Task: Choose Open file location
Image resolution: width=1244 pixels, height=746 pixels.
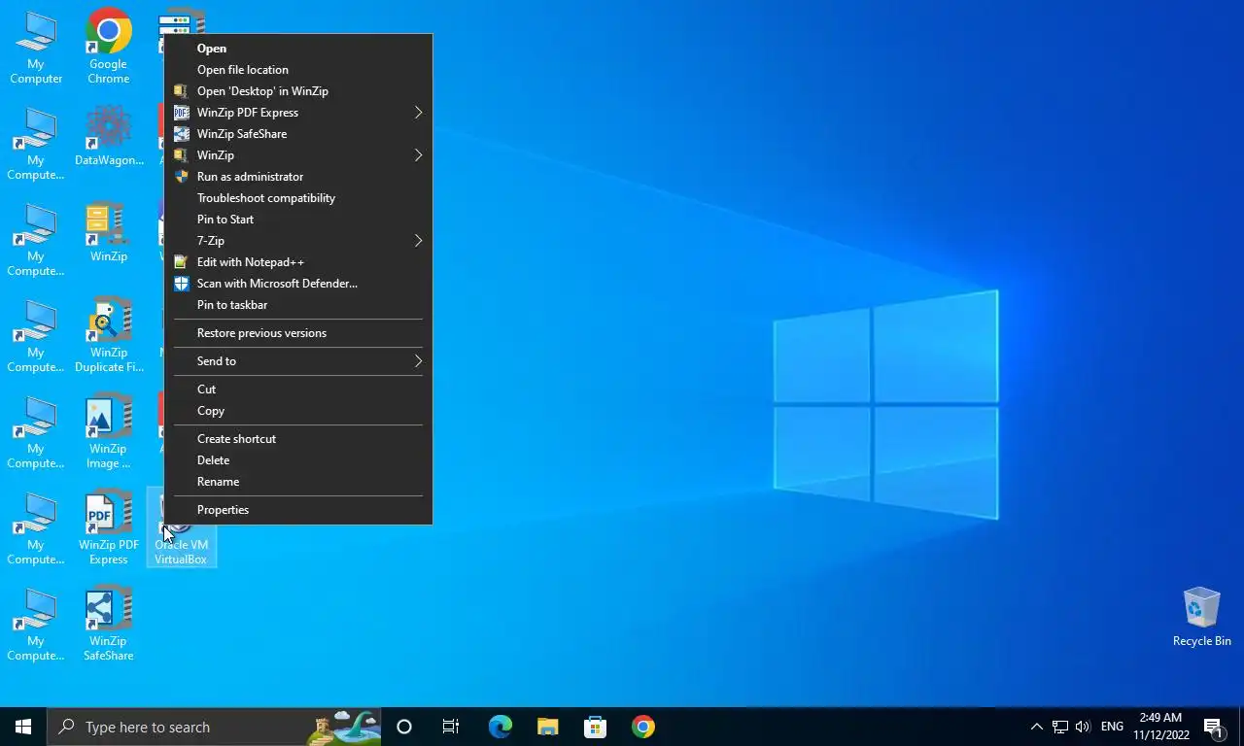Action: [x=298, y=69]
